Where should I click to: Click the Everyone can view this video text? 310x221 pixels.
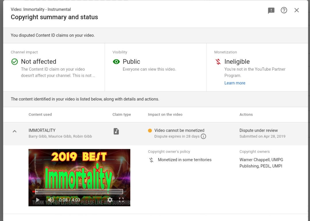coord(149,69)
